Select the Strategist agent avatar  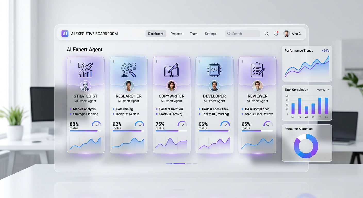[x=86, y=86]
